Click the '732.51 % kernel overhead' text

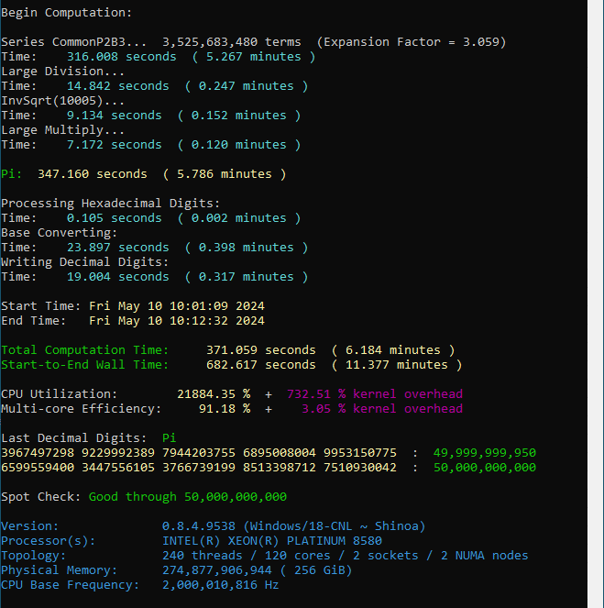click(375, 394)
